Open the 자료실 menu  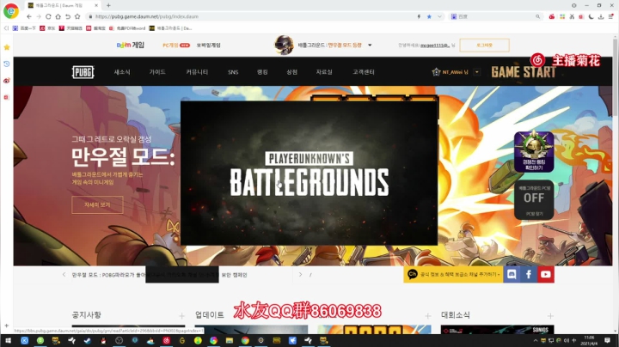(324, 72)
